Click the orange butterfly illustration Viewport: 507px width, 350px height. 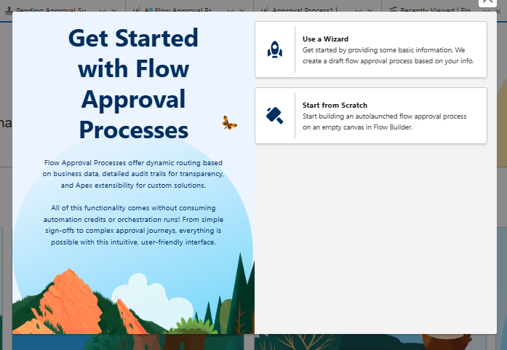(x=229, y=122)
